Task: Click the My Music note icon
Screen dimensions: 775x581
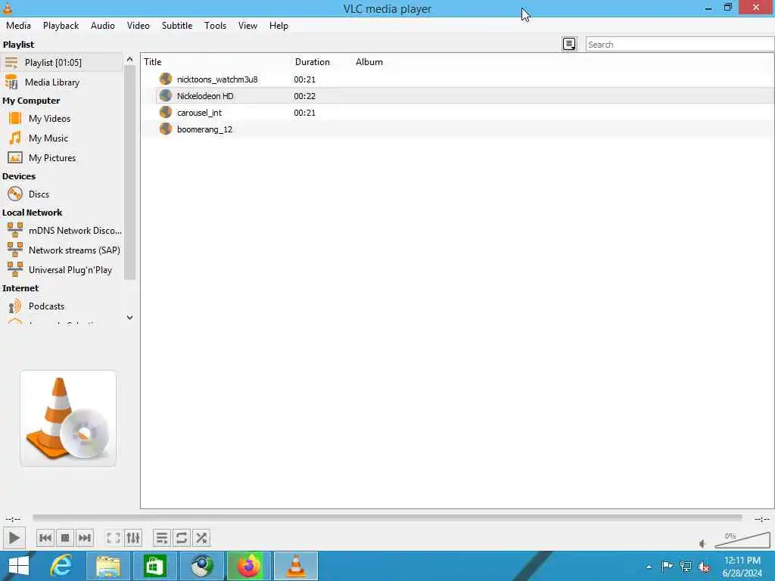Action: coord(15,138)
